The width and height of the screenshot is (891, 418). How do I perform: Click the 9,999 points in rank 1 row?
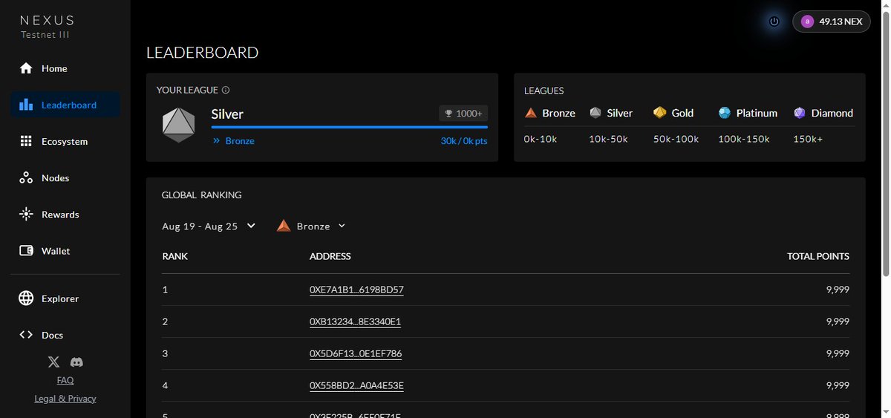pos(838,290)
